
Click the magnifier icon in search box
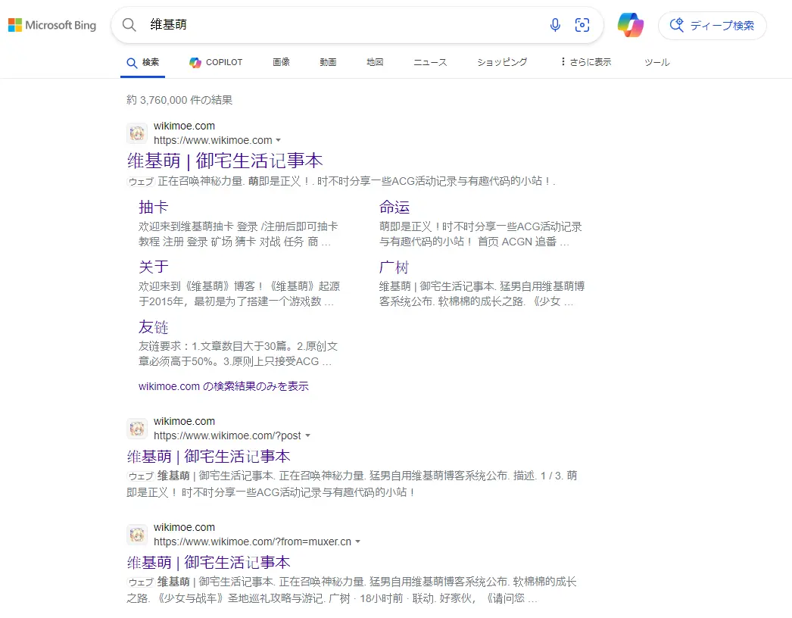pos(129,25)
